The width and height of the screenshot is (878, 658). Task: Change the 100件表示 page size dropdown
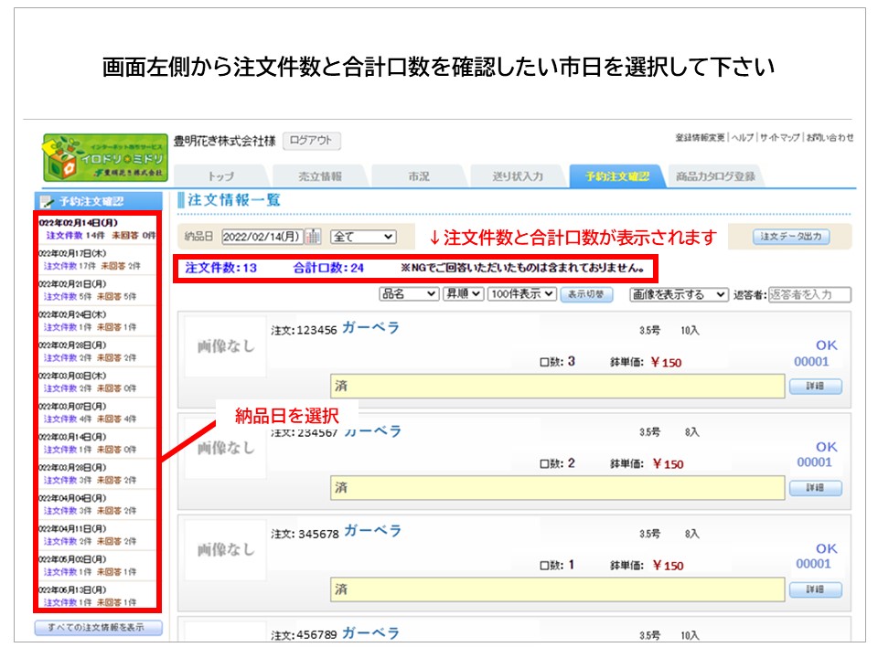(521, 294)
